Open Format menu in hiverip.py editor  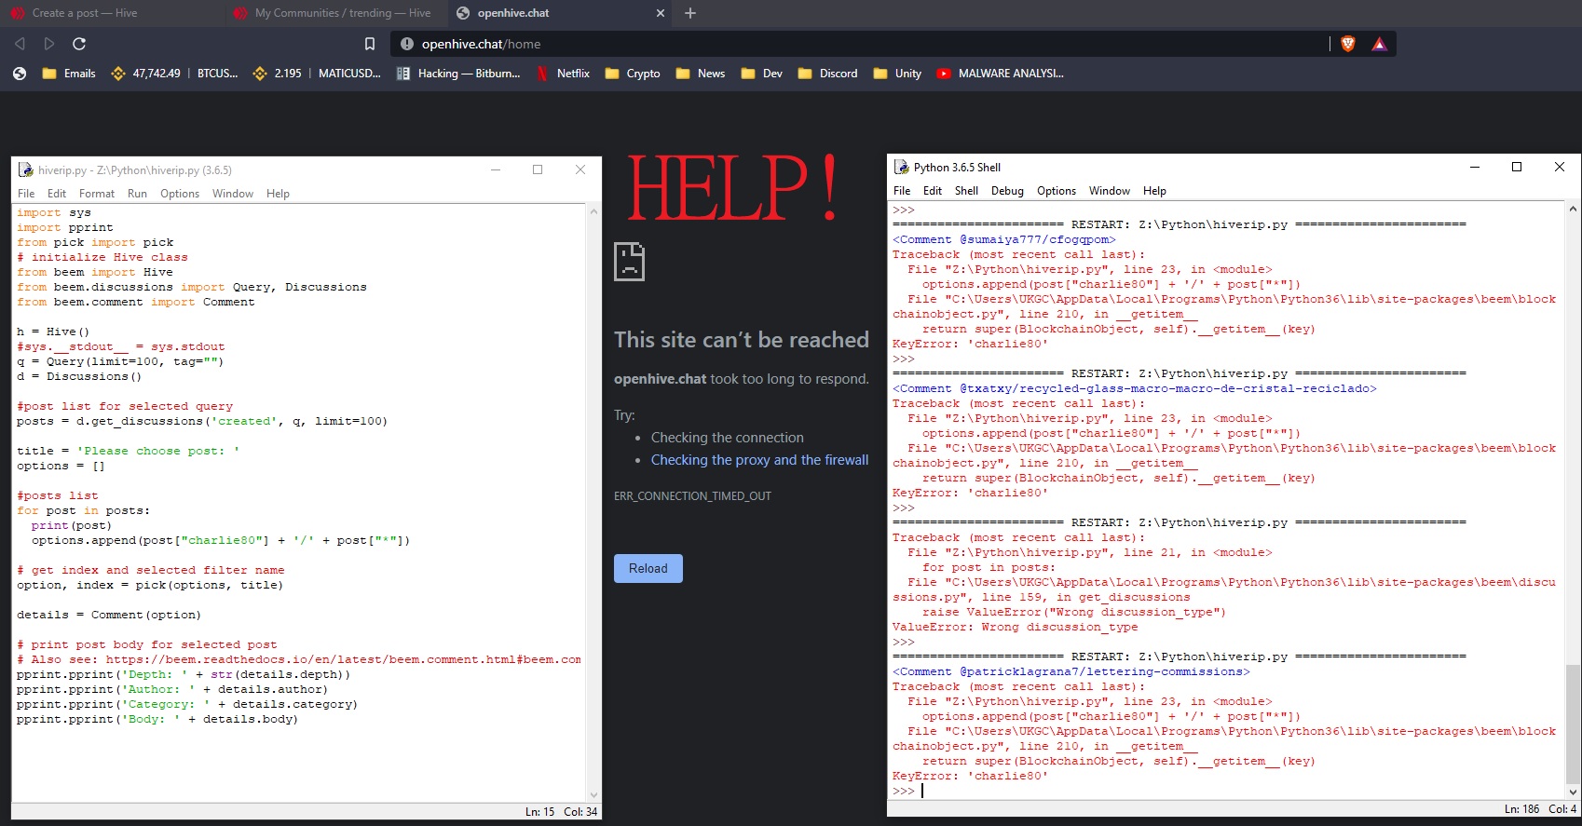pyautogui.click(x=97, y=194)
